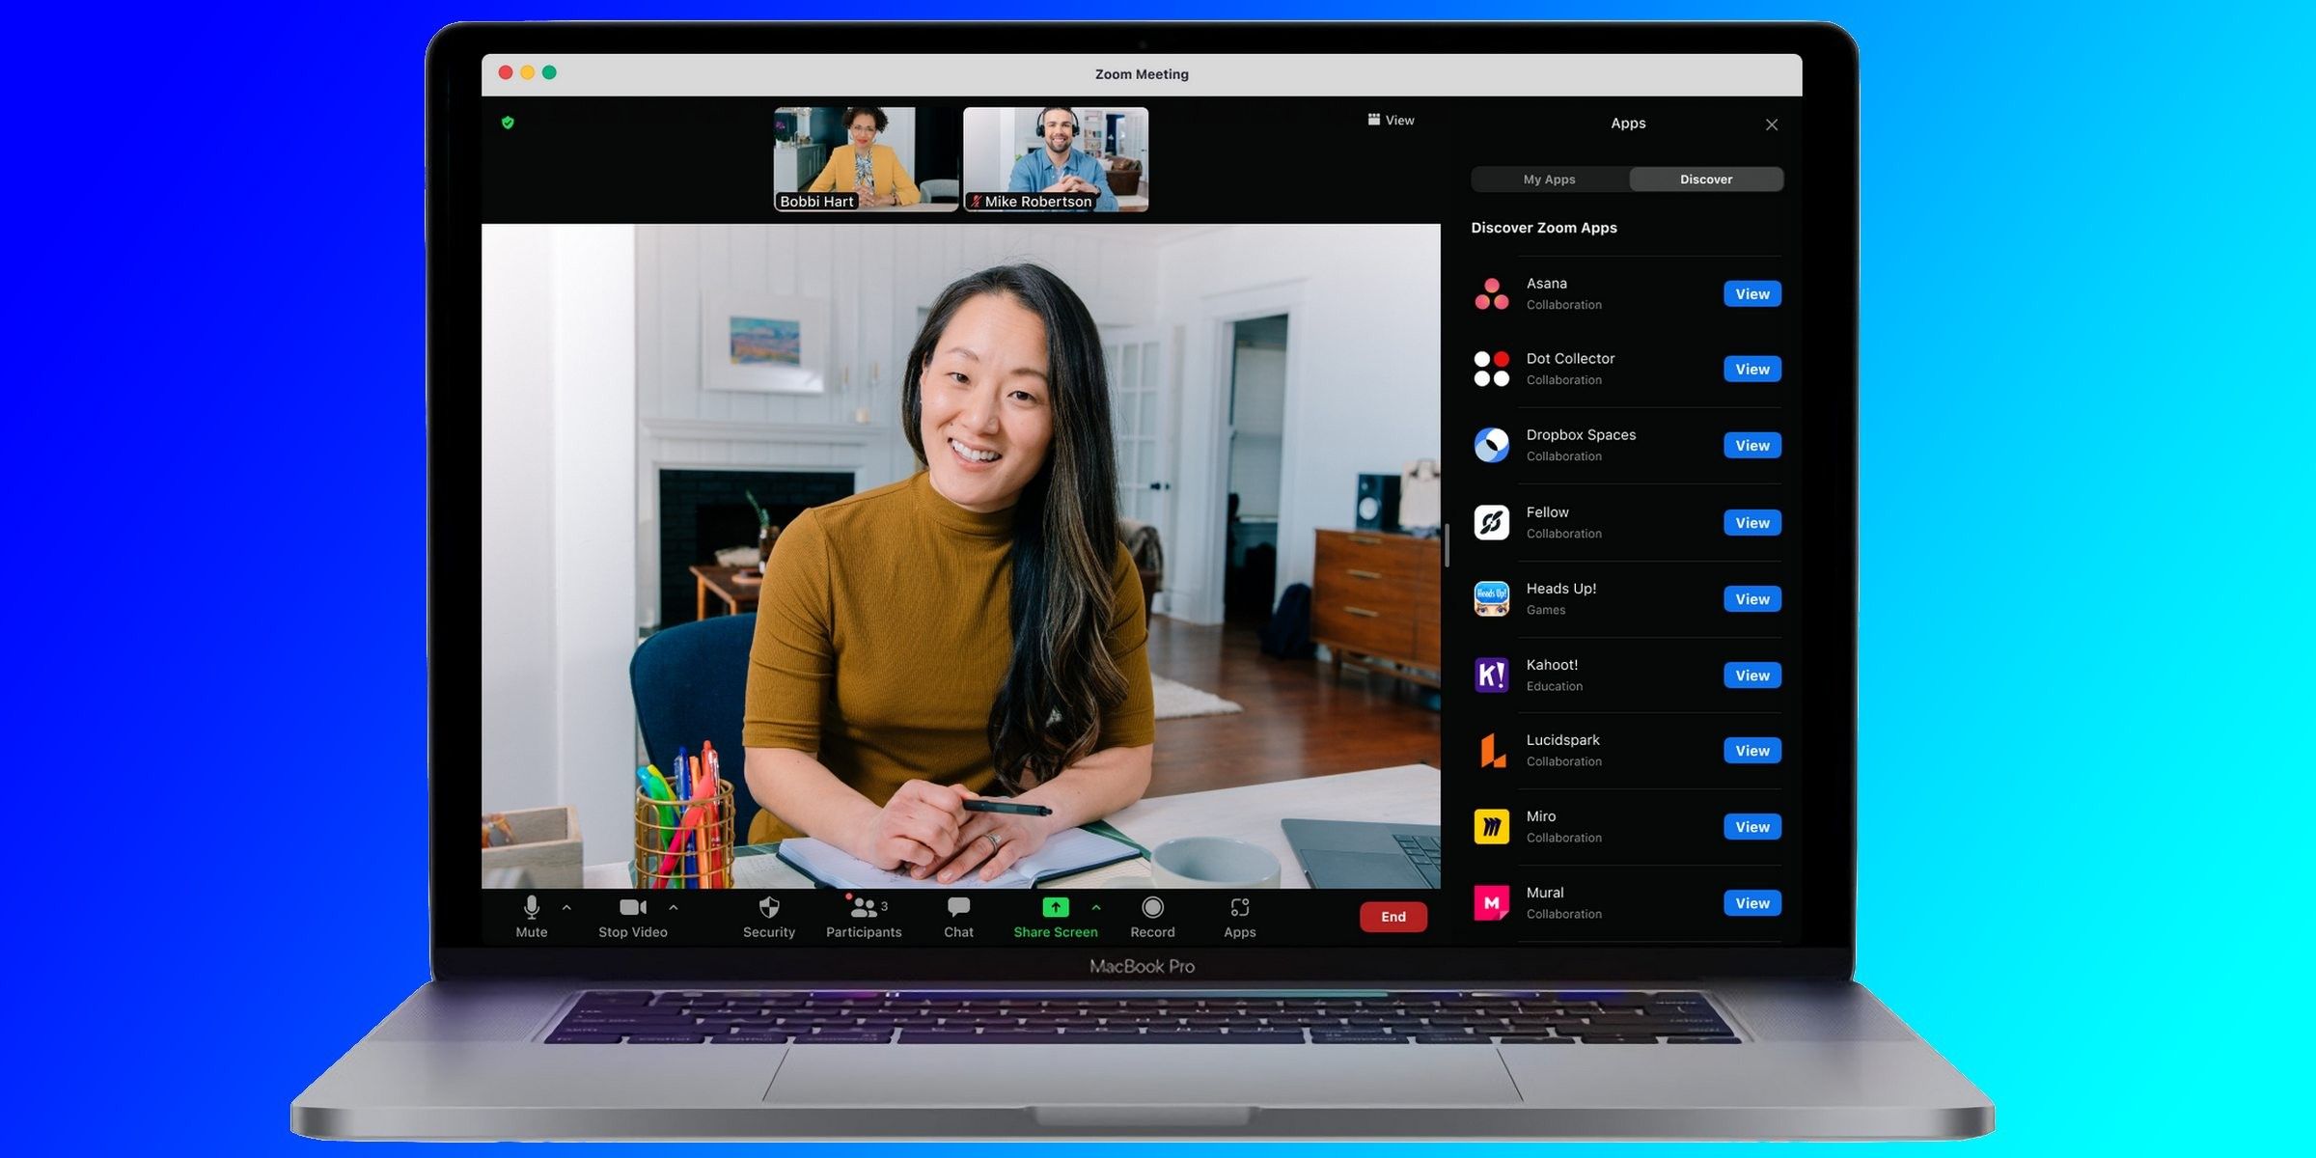Viewport: 2316px width, 1158px height.
Task: Switch to the My Apps tab
Action: [x=1550, y=179]
